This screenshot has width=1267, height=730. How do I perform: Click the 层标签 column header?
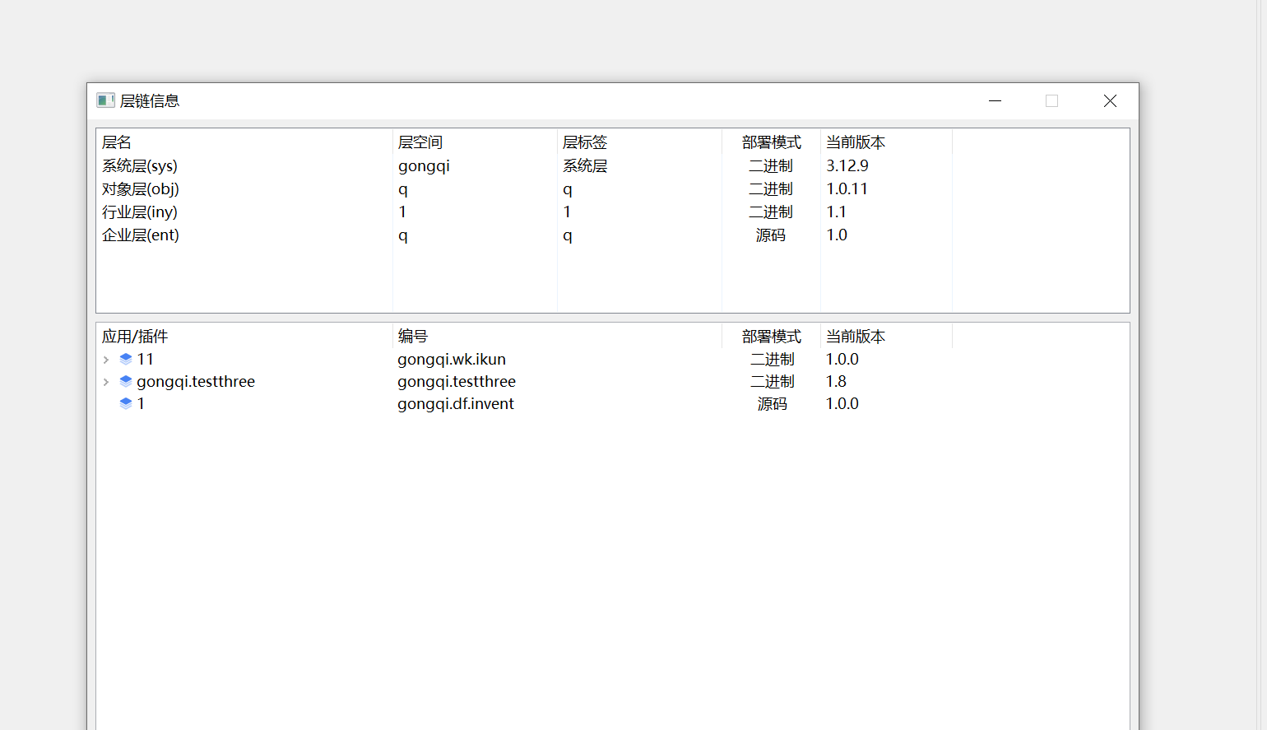[585, 142]
